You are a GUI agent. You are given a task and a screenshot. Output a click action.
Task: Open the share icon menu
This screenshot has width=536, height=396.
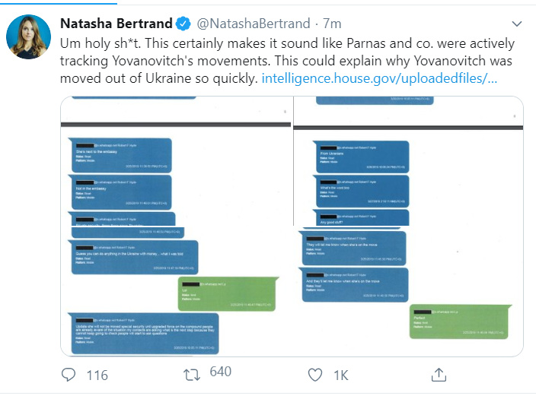click(x=439, y=375)
